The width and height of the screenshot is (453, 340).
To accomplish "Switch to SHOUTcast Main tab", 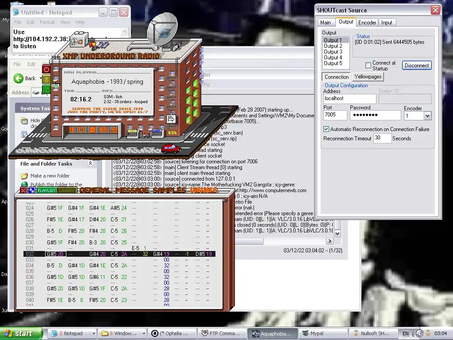I will (x=325, y=23).
